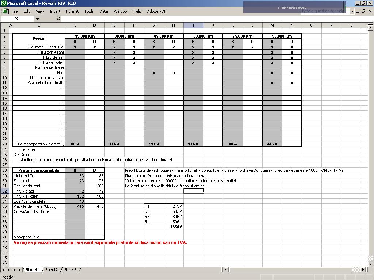Select the red "Va rog sa precizati moneda" note
This screenshot has width=374, height=280.
point(100,242)
